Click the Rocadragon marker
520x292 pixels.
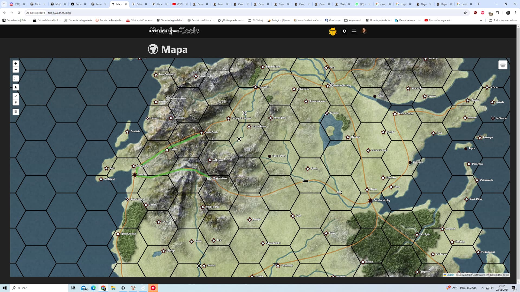(x=480, y=138)
